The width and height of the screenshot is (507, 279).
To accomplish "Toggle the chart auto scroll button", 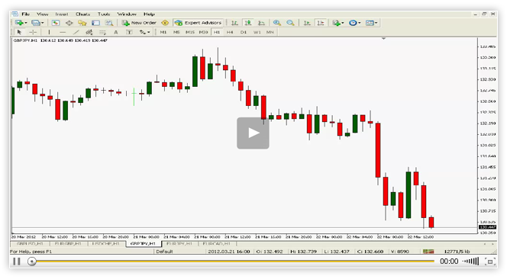I will 307,23.
